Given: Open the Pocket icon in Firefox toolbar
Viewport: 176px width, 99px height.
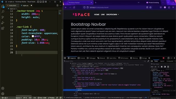Looking at the screenshot, I should click(x=161, y=7).
